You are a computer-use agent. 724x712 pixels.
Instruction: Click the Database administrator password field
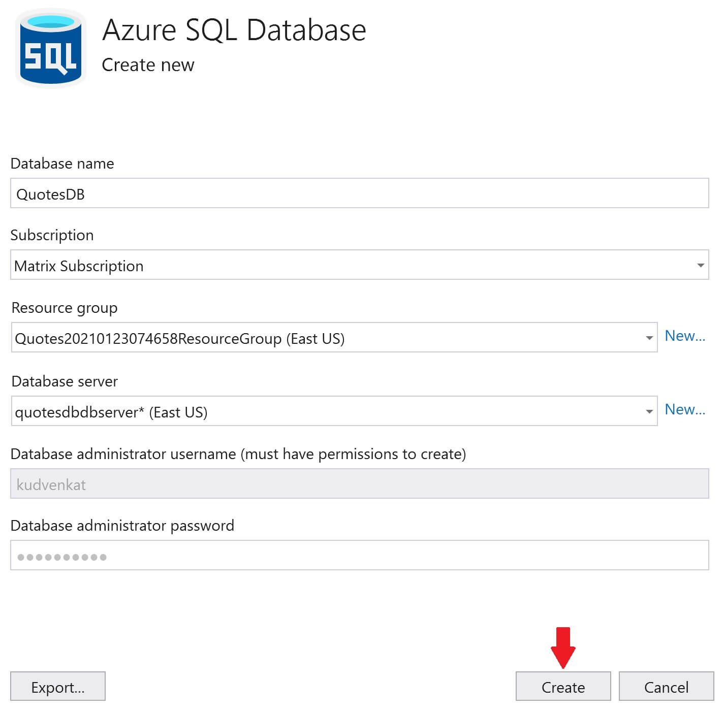coord(359,555)
